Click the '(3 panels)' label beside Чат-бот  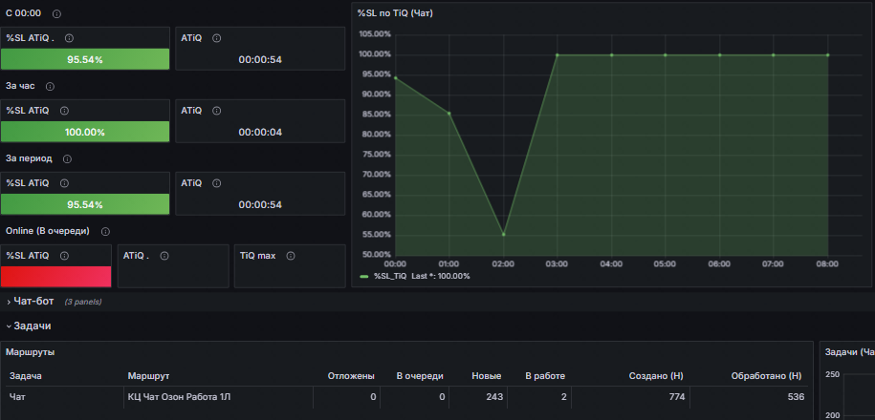[x=83, y=302]
